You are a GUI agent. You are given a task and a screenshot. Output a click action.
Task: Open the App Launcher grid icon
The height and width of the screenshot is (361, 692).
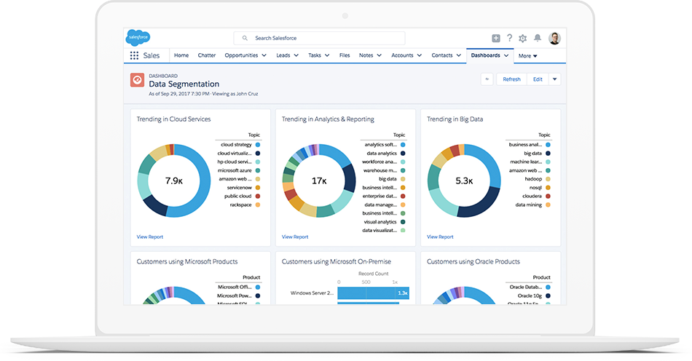[x=134, y=55]
